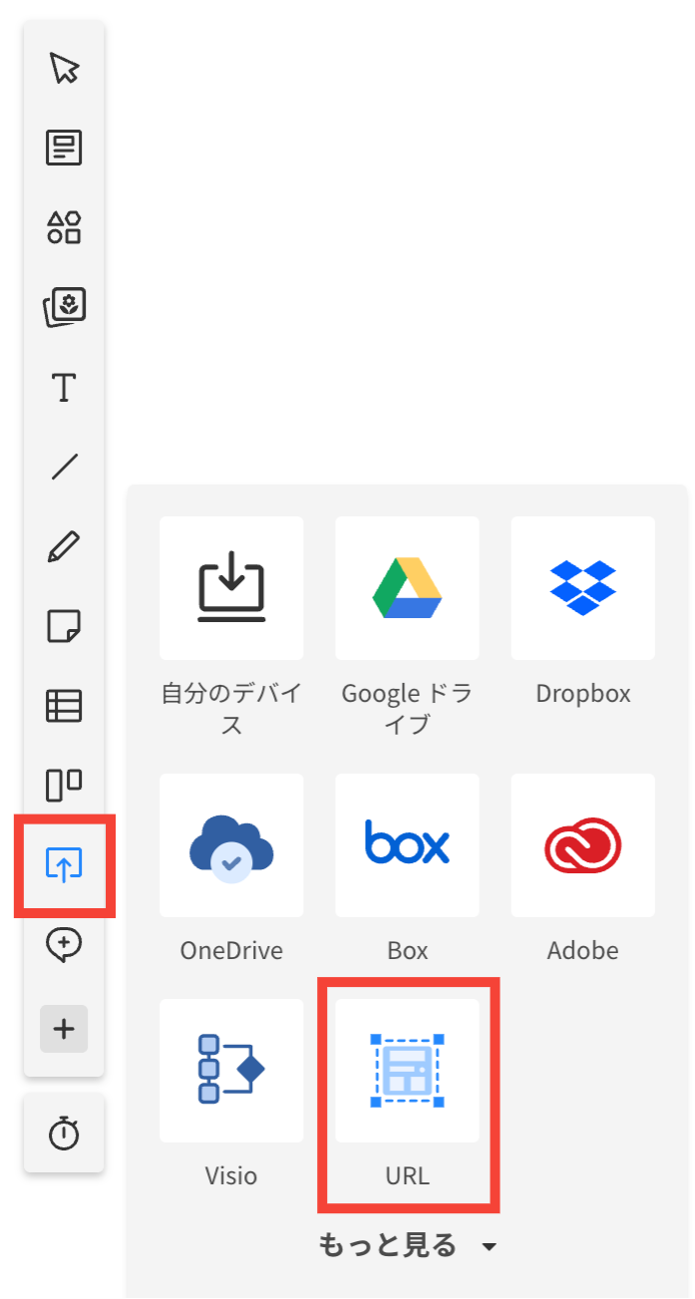The image size is (695, 1299).
Task: Select the add comment tool
Action: (x=64, y=944)
